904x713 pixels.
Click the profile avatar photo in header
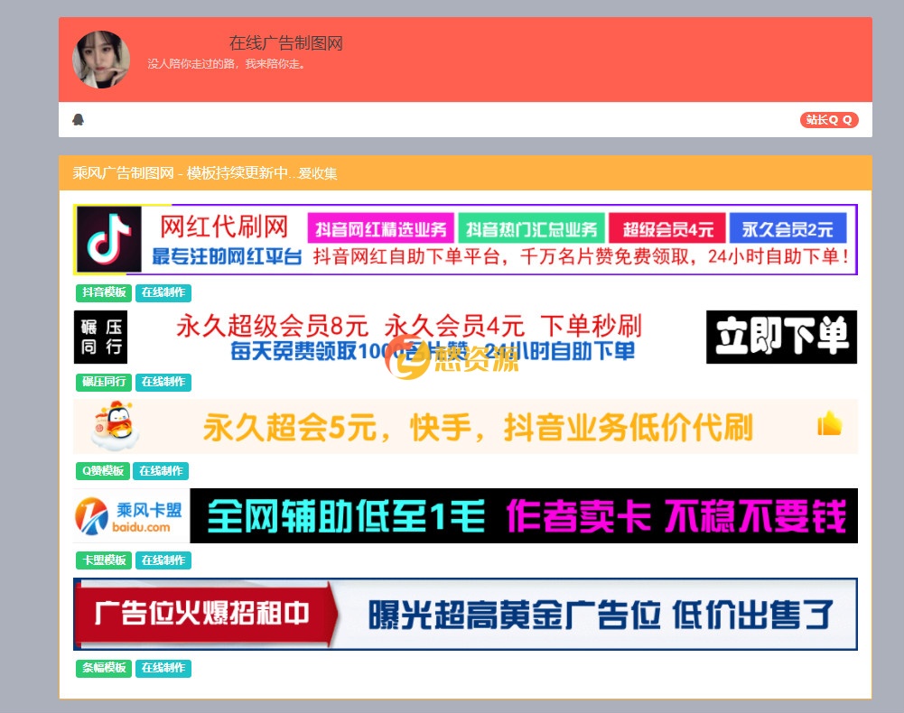[101, 60]
